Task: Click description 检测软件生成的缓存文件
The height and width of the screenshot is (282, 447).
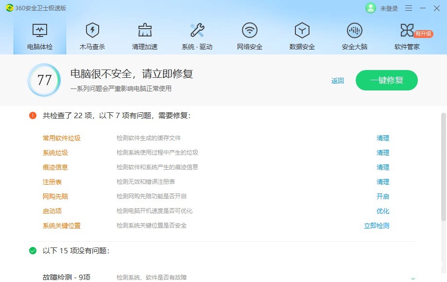Action: click(x=149, y=138)
